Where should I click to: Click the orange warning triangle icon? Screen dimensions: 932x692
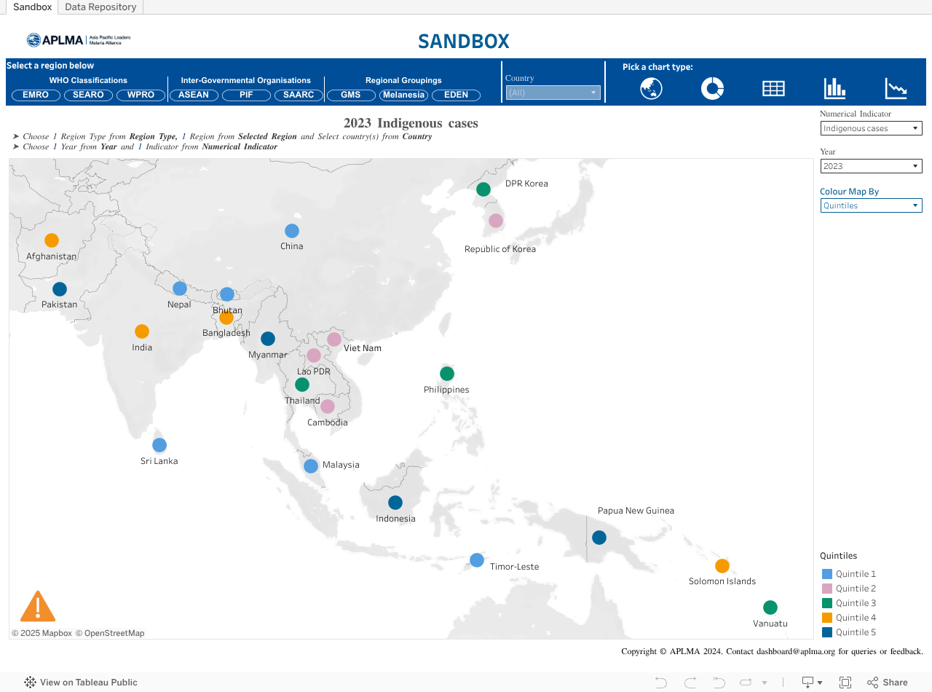(x=38, y=607)
